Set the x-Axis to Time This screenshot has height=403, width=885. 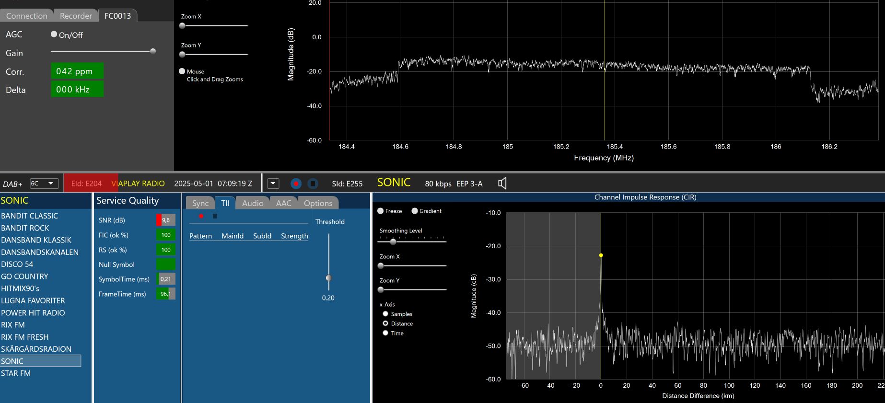point(385,333)
